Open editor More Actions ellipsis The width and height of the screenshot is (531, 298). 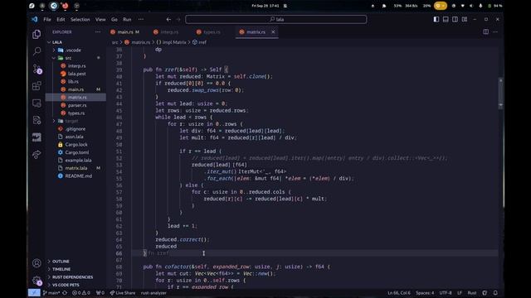point(495,31)
